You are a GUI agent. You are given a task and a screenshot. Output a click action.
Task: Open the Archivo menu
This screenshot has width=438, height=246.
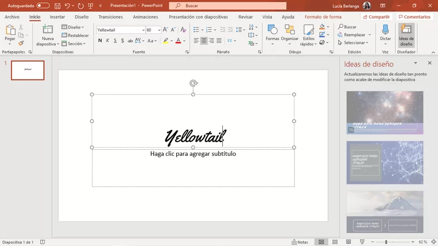tap(12, 17)
